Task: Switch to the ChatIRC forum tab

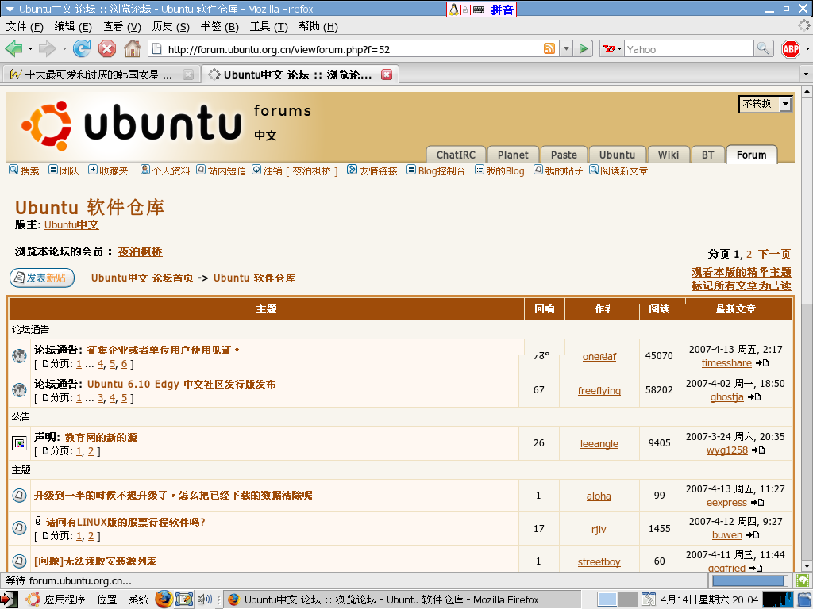Action: pyautogui.click(x=456, y=155)
